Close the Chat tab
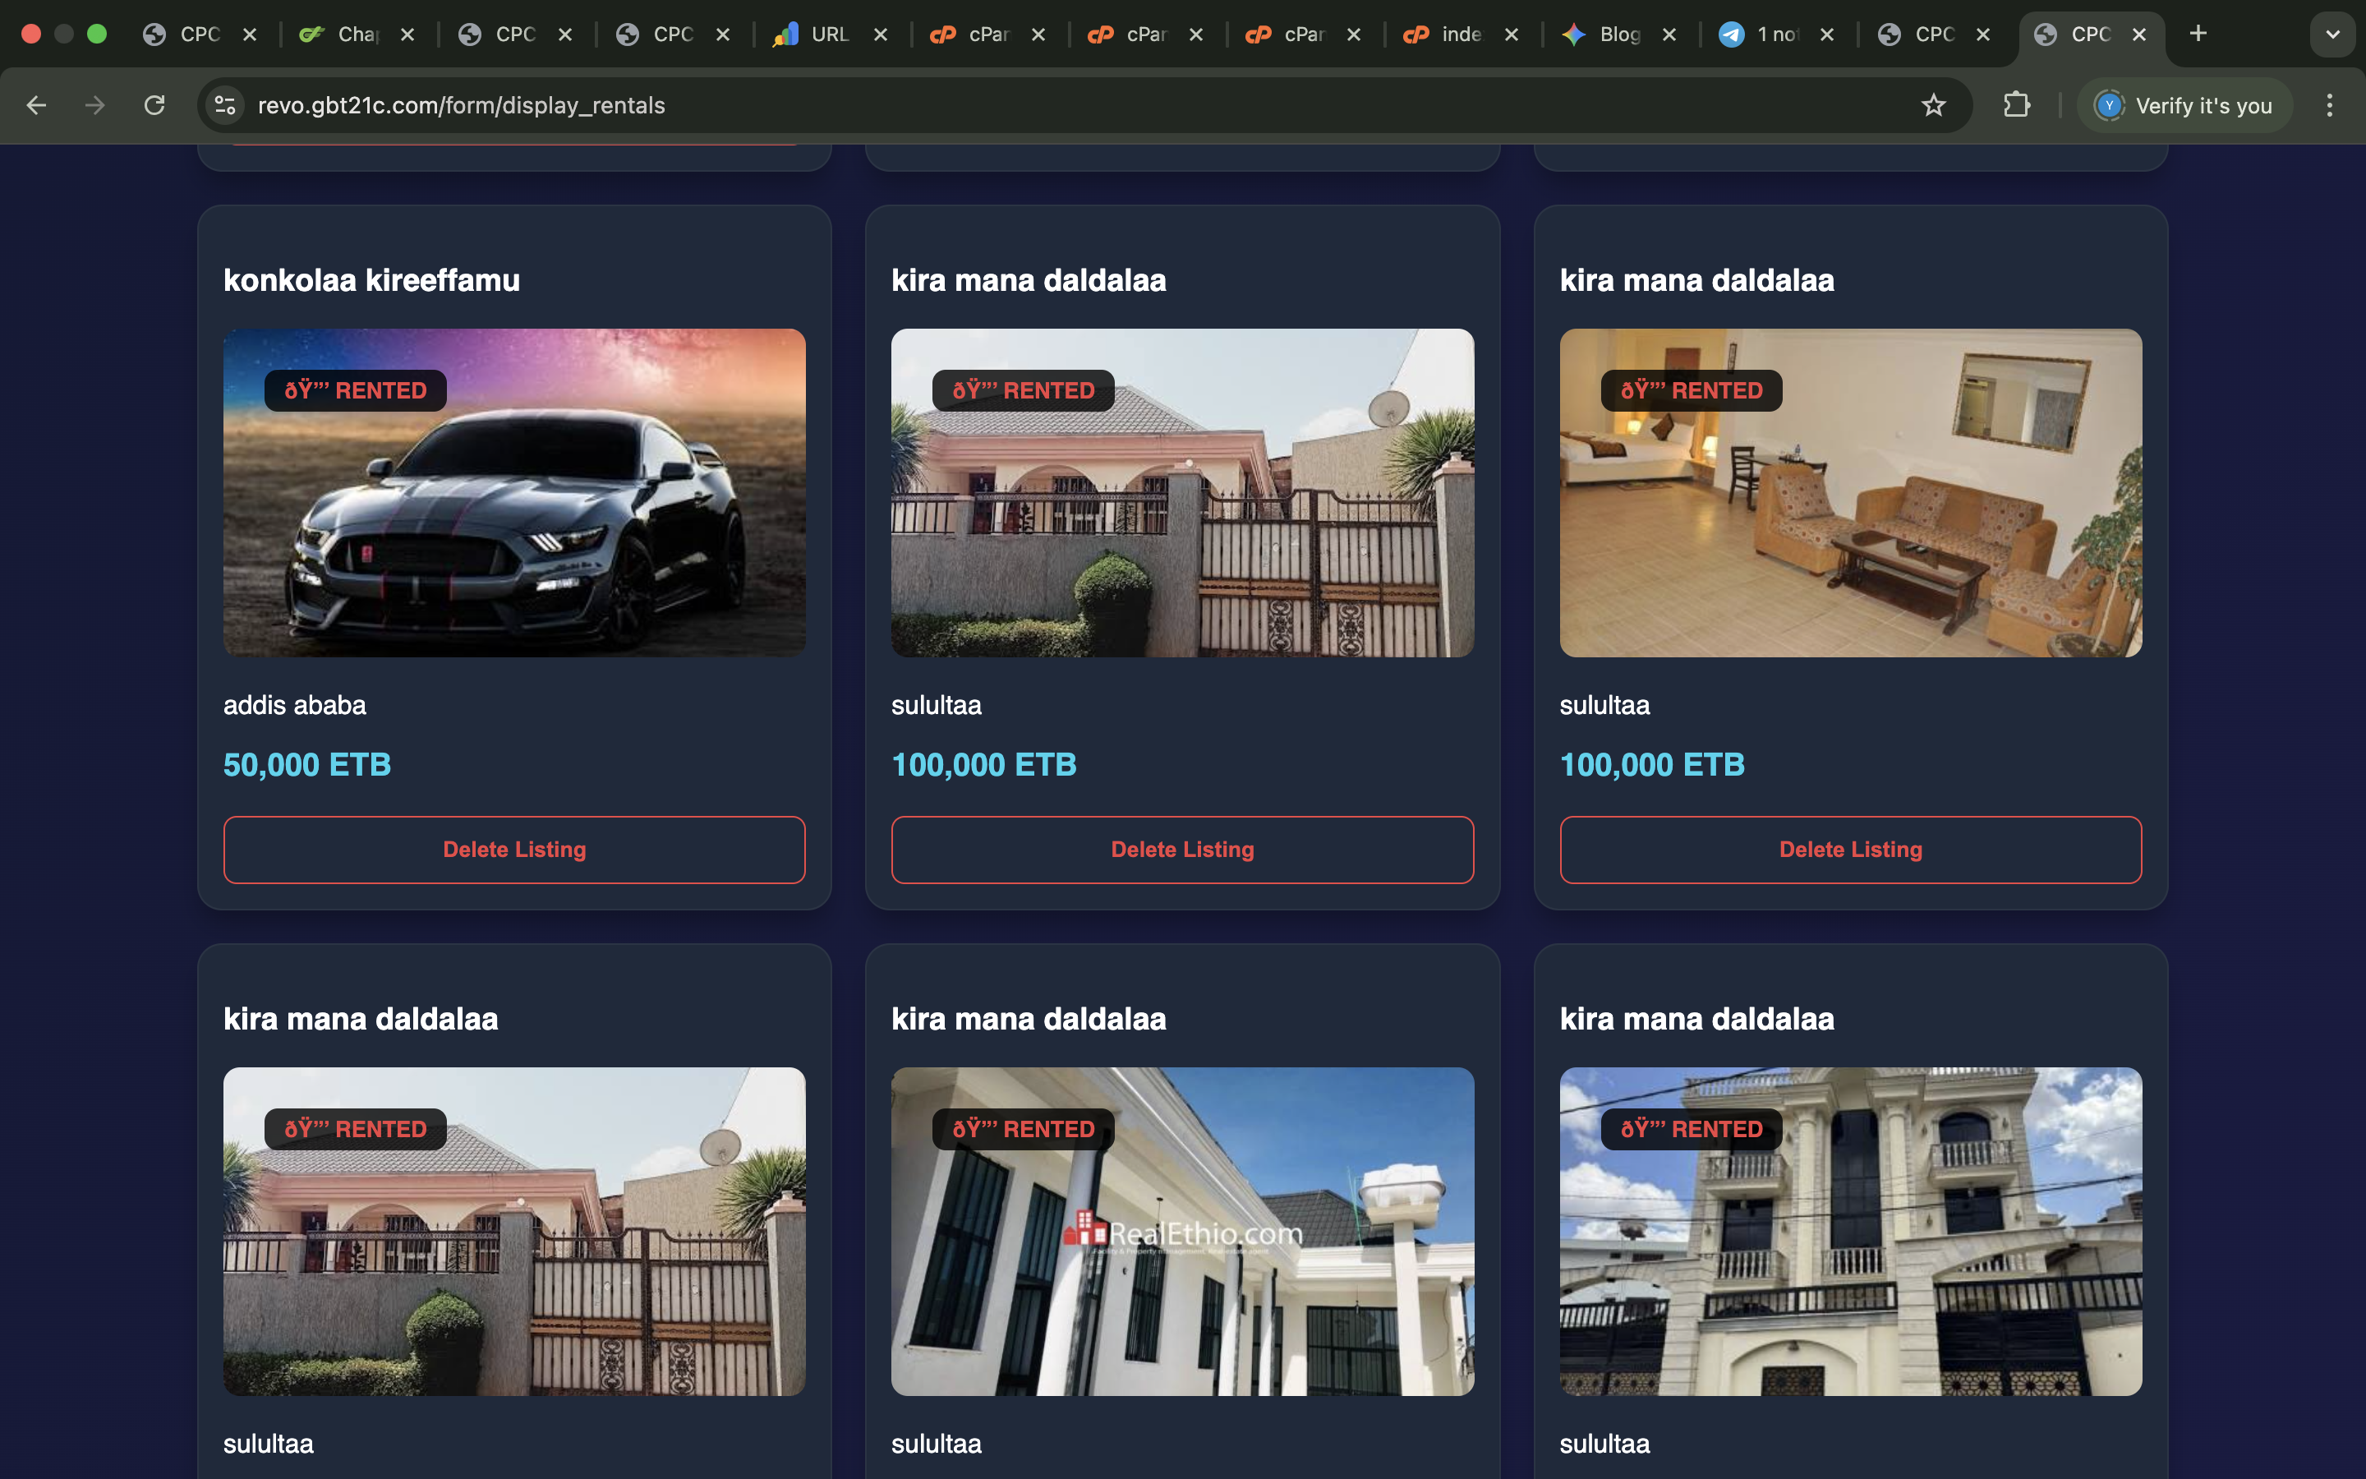Image resolution: width=2366 pixels, height=1479 pixels. (407, 35)
